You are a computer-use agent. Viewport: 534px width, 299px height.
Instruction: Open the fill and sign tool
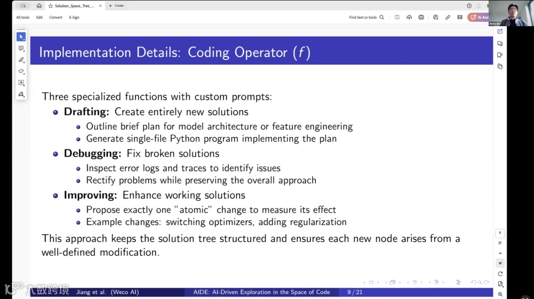pyautogui.click(x=21, y=94)
